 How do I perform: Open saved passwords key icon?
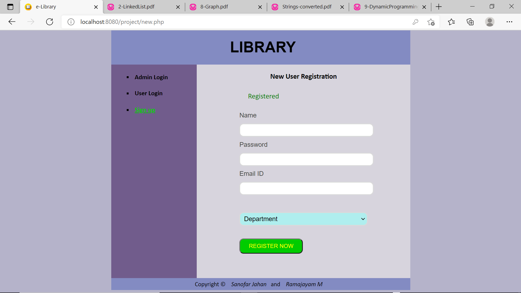point(415,22)
